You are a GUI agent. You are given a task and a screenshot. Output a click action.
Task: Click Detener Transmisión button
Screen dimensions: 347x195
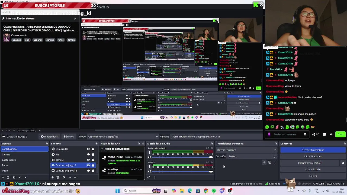313,150
